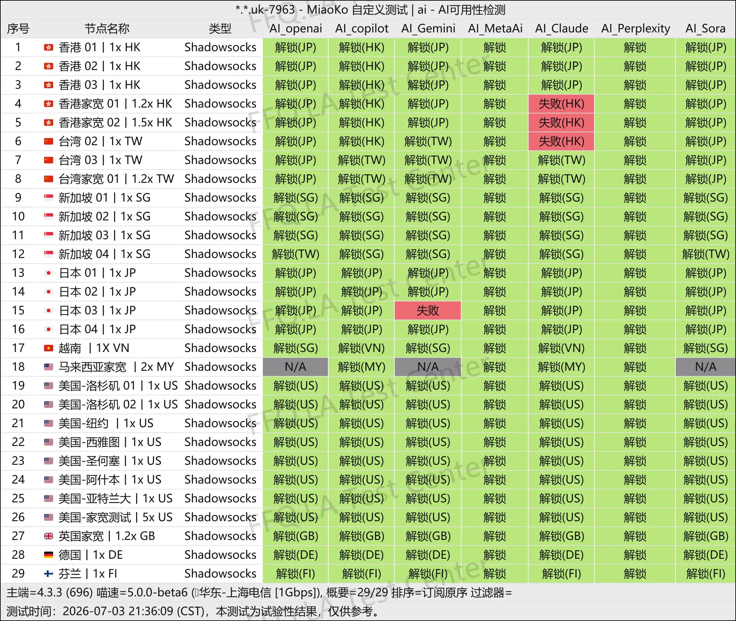
Task: Click the Shadowsocks type in the 芬兰 row
Action: (220, 574)
